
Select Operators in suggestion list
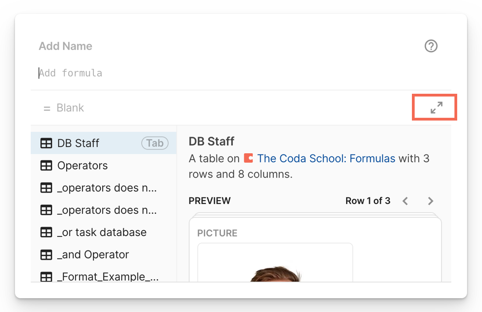[x=83, y=166]
